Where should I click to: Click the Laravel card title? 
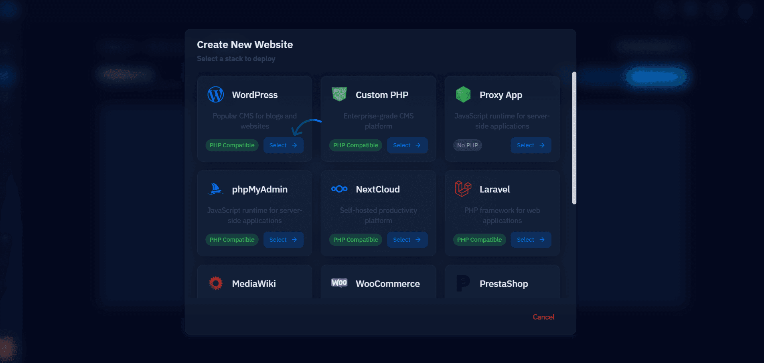click(494, 189)
